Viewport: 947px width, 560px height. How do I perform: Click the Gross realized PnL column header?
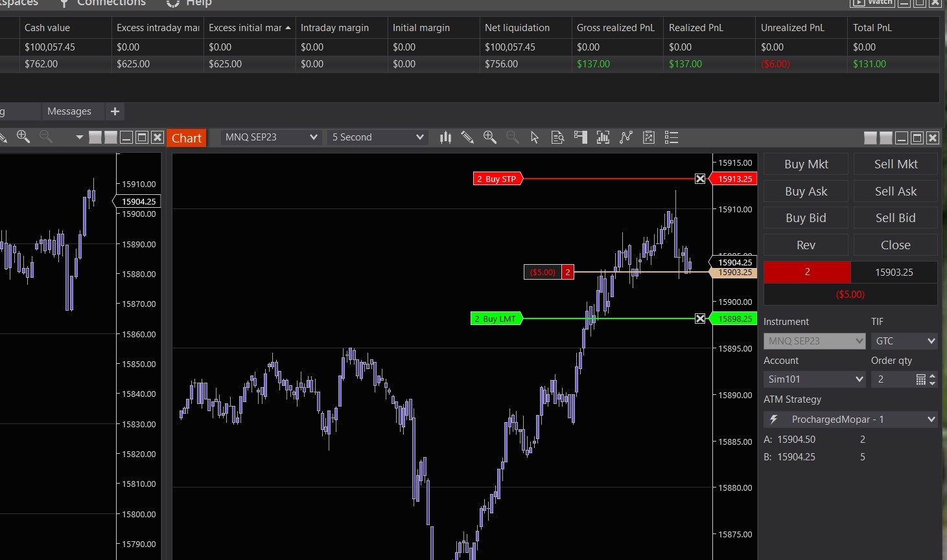click(618, 28)
